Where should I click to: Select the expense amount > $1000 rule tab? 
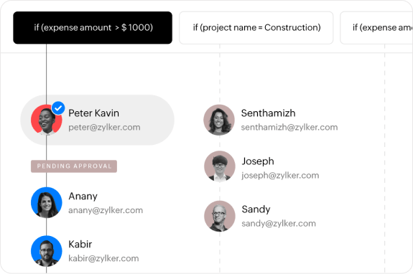pyautogui.click(x=93, y=27)
